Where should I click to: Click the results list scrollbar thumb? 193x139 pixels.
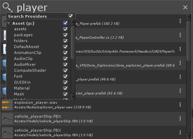[x=188, y=41]
